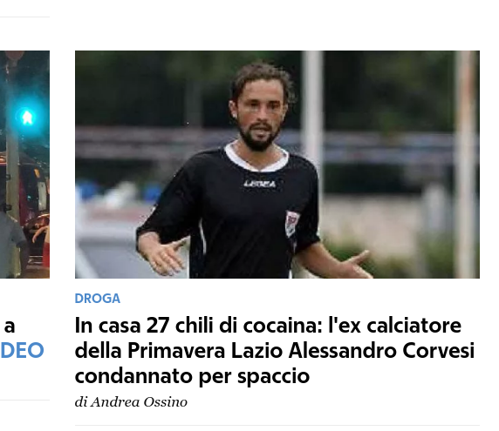Click the headline line 'della Primavera Lazio Alessandro Corvesi'
The width and height of the screenshot is (499, 431).
coord(275,351)
